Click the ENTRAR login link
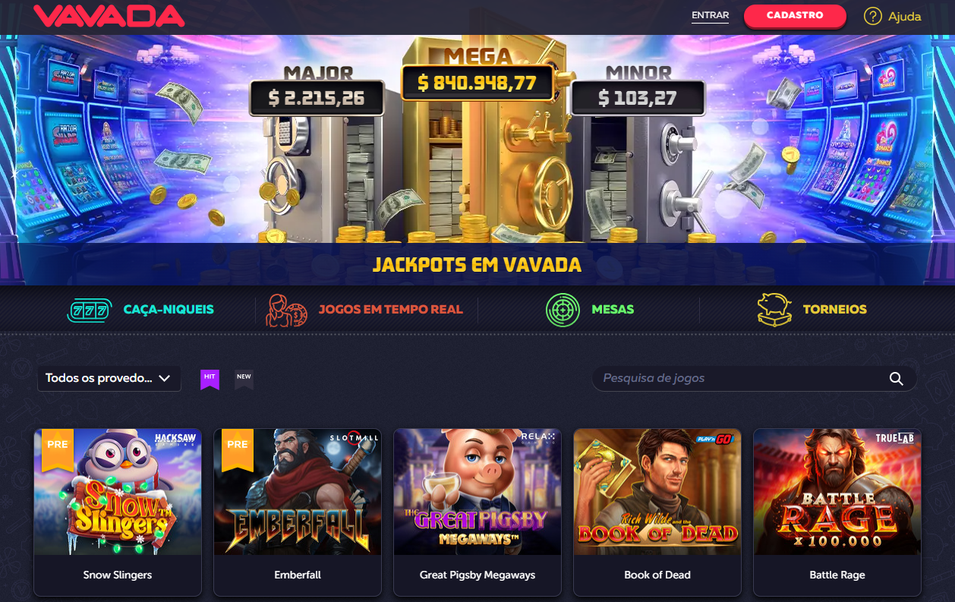The width and height of the screenshot is (955, 602). coord(710,15)
